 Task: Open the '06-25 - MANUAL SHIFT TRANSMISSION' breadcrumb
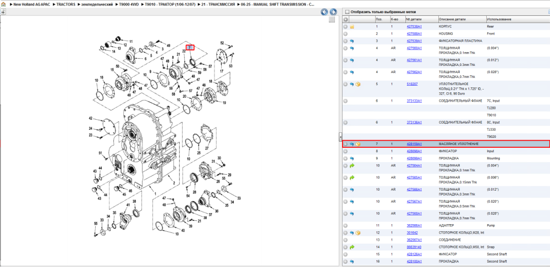tap(277, 5)
